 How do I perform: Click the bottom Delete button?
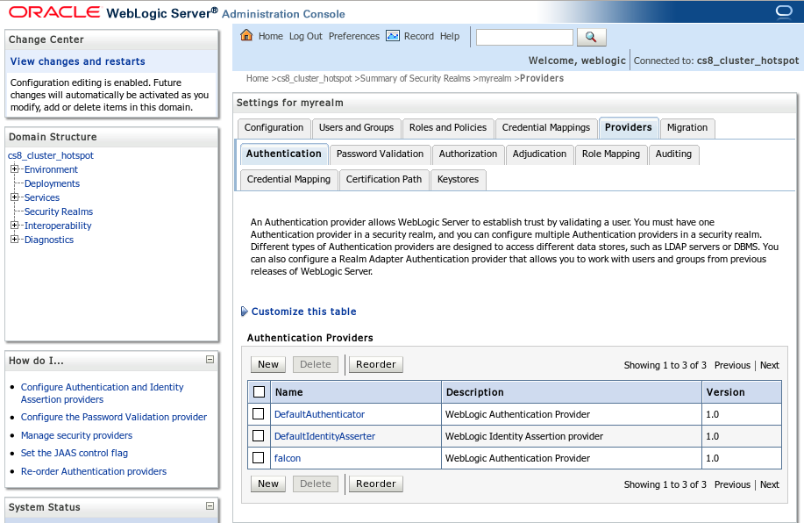click(316, 484)
